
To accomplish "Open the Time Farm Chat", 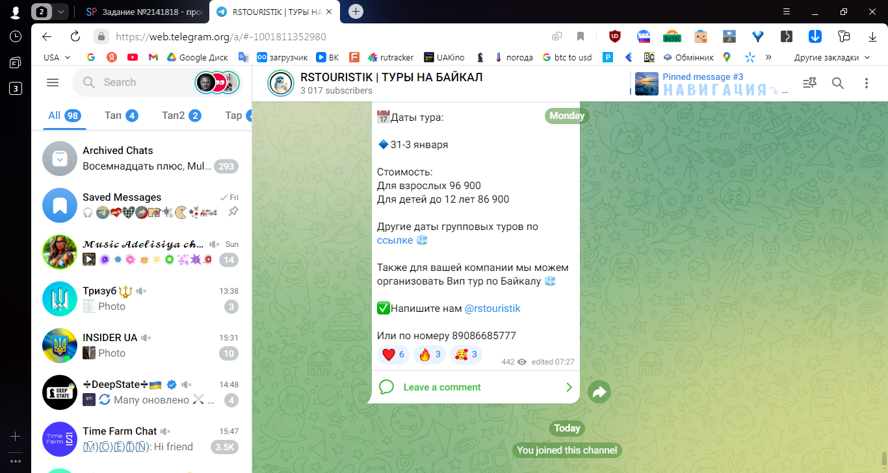I will click(141, 439).
